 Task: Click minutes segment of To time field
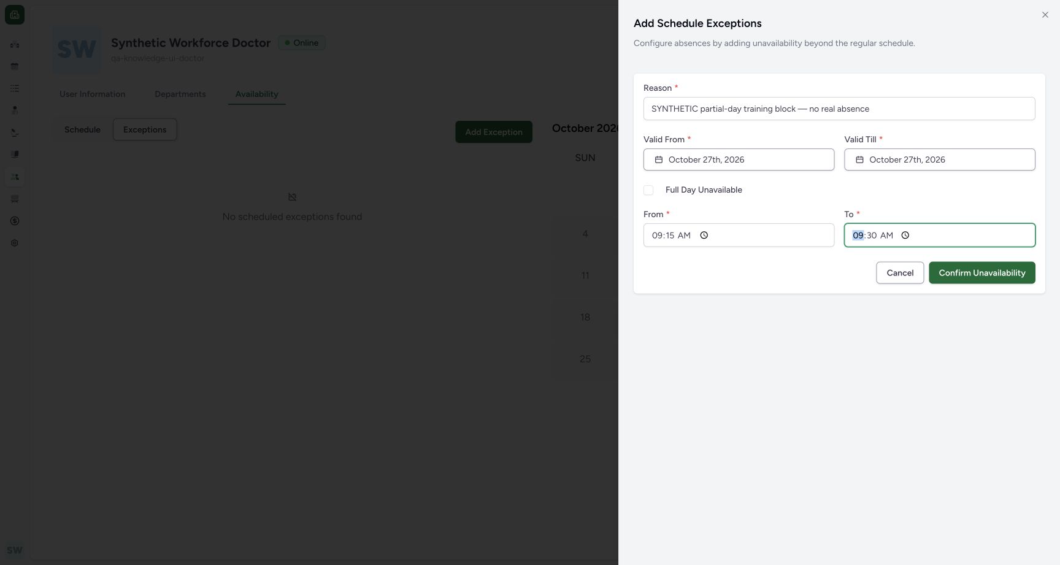[872, 236]
